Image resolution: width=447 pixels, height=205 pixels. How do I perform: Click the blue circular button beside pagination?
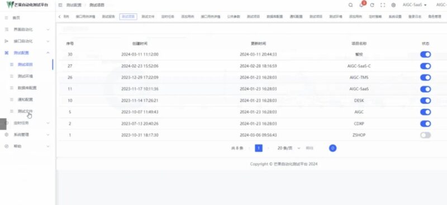coord(332,148)
